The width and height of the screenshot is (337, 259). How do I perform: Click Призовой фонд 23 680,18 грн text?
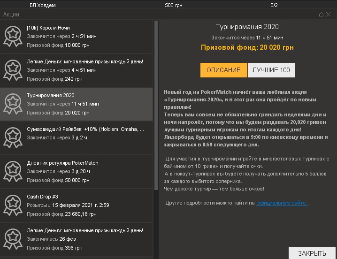point(61,214)
